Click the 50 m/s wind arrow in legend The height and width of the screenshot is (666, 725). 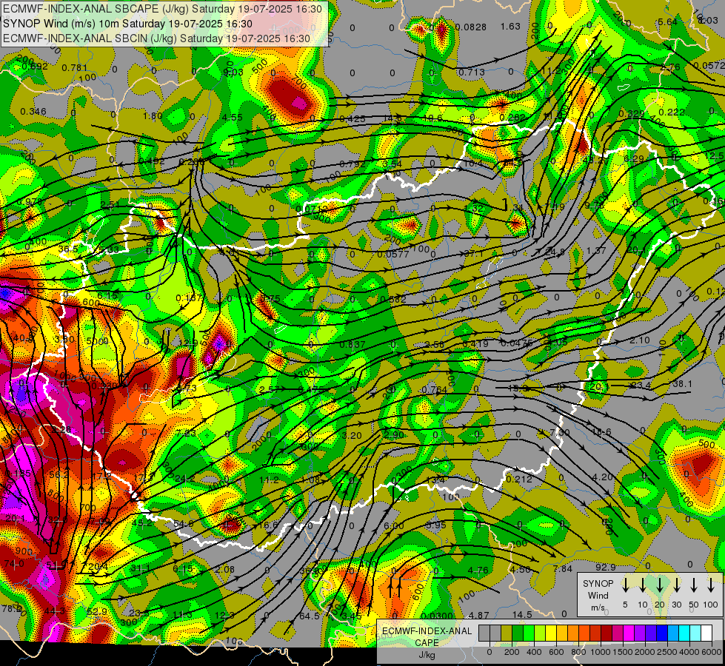pos(694,585)
